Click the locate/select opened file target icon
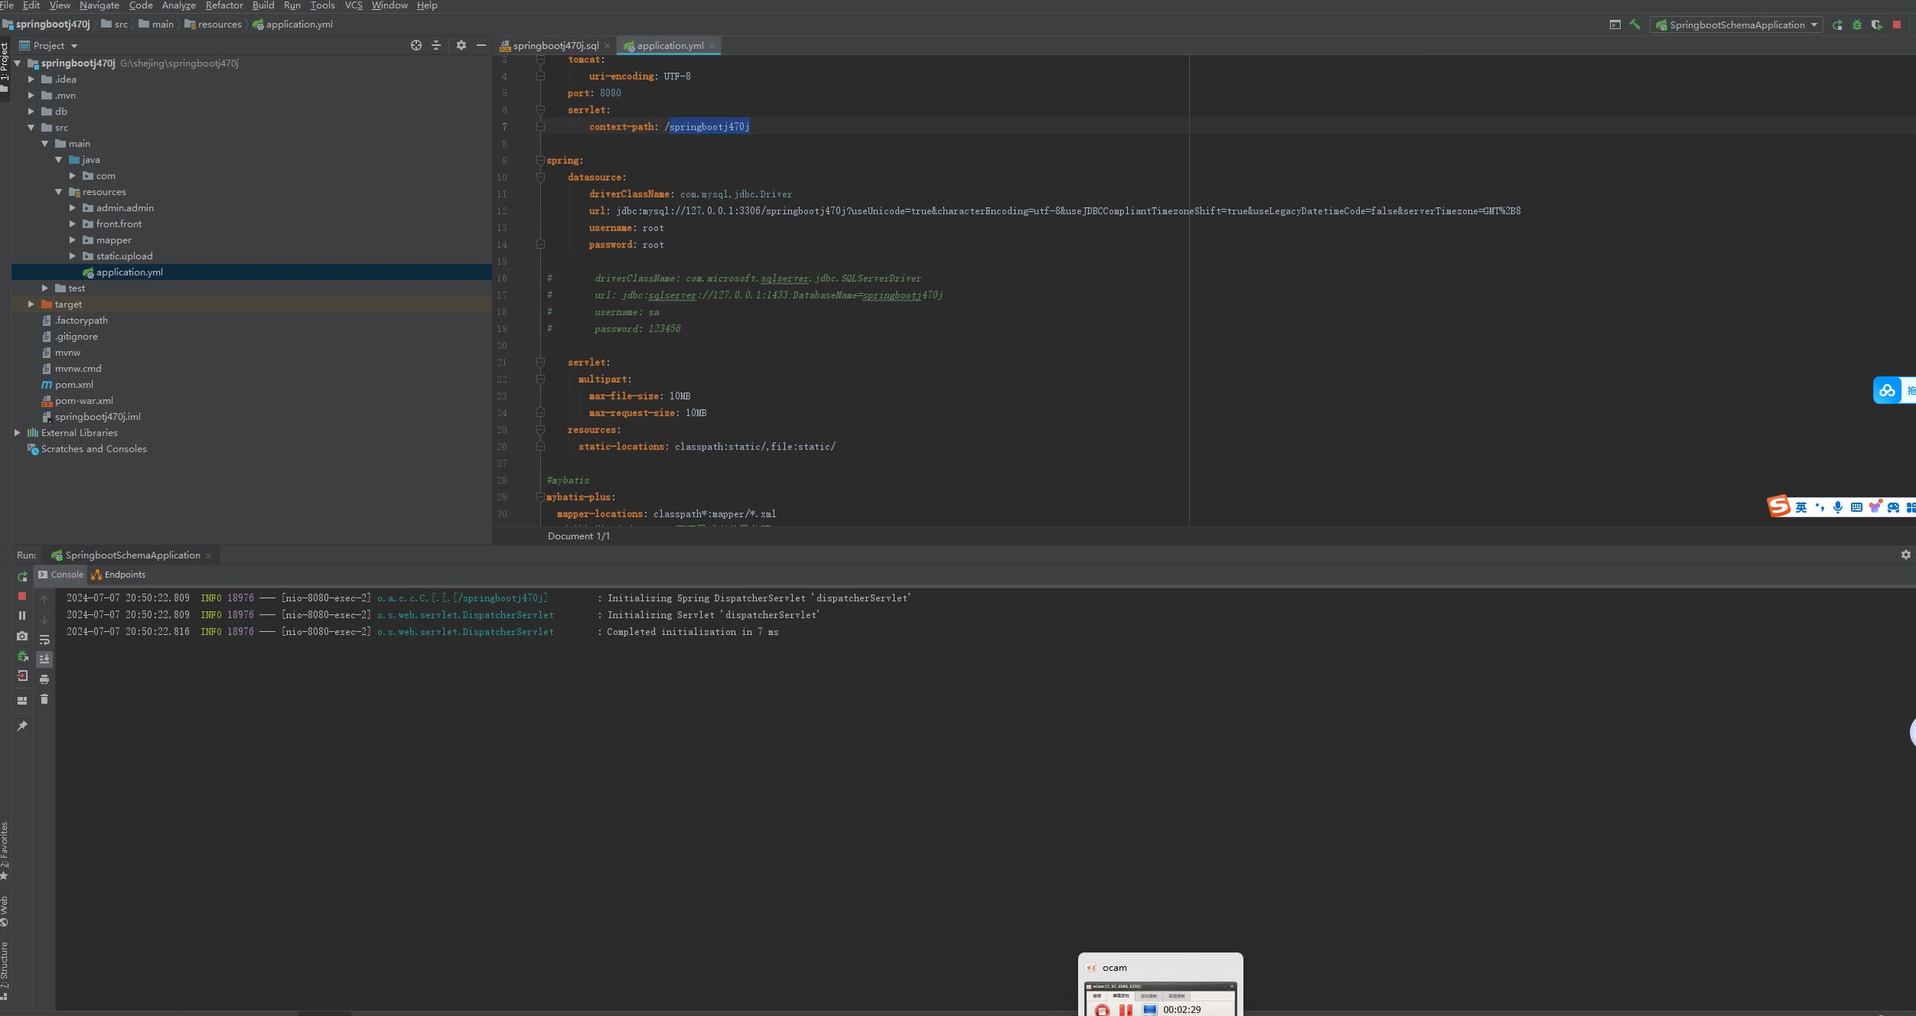This screenshot has height=1016, width=1916. 415,46
